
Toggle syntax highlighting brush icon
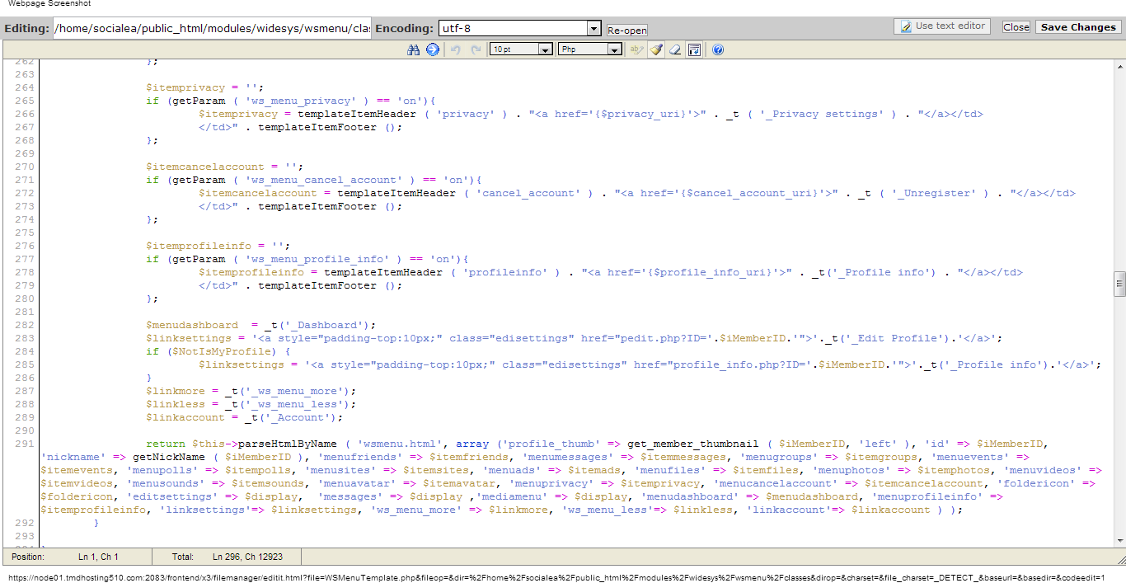click(x=656, y=49)
